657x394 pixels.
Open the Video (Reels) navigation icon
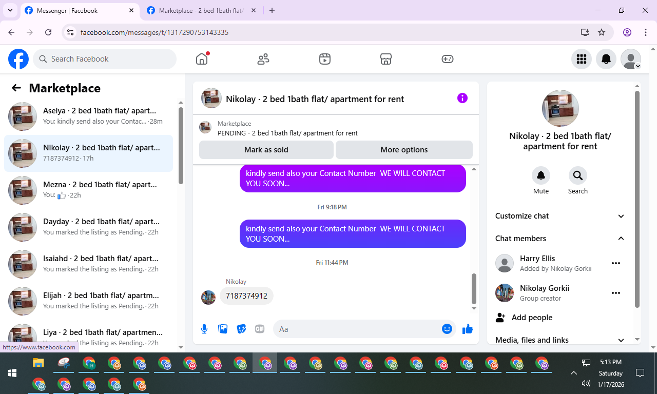(324, 59)
